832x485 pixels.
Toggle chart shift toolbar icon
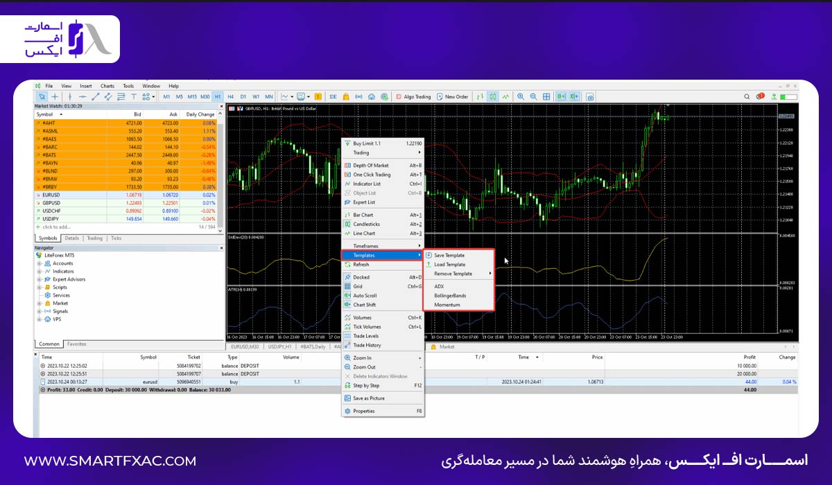click(574, 96)
